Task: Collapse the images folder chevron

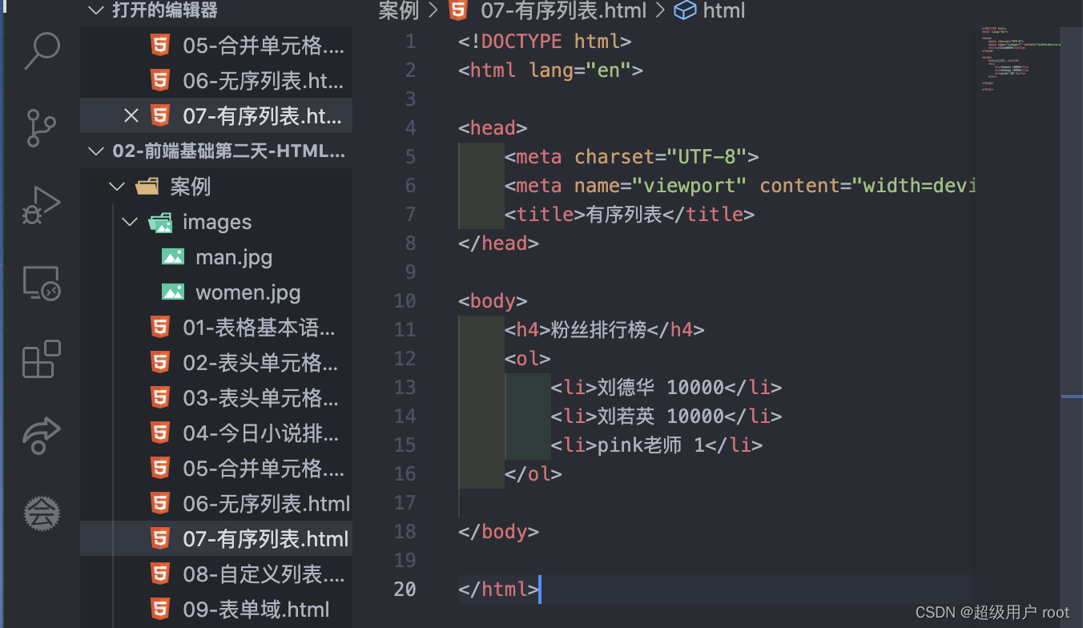Action: 130,222
